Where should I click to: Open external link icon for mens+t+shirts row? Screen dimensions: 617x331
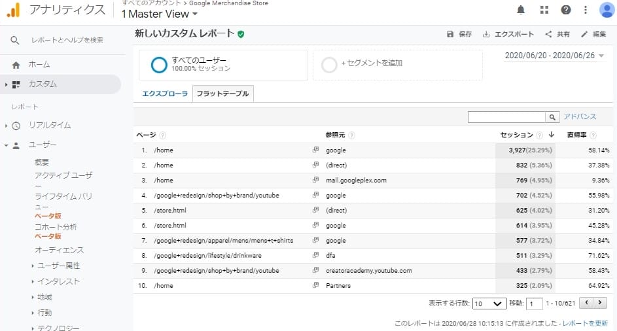pos(315,240)
